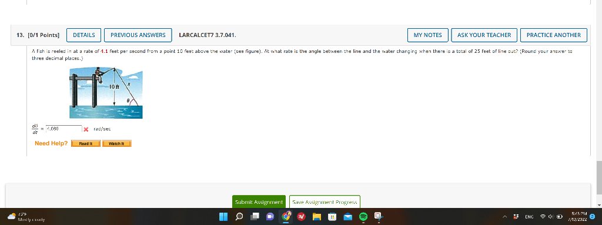
Task: Click the dθ/dt answer input field
Action: tap(63, 129)
